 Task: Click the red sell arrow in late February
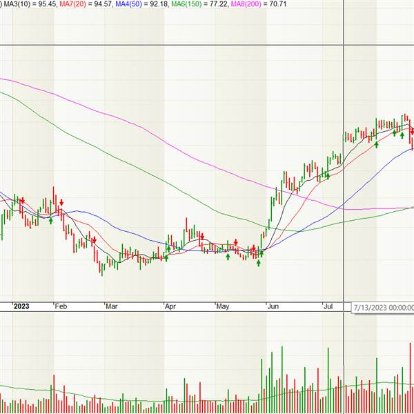(x=95, y=240)
